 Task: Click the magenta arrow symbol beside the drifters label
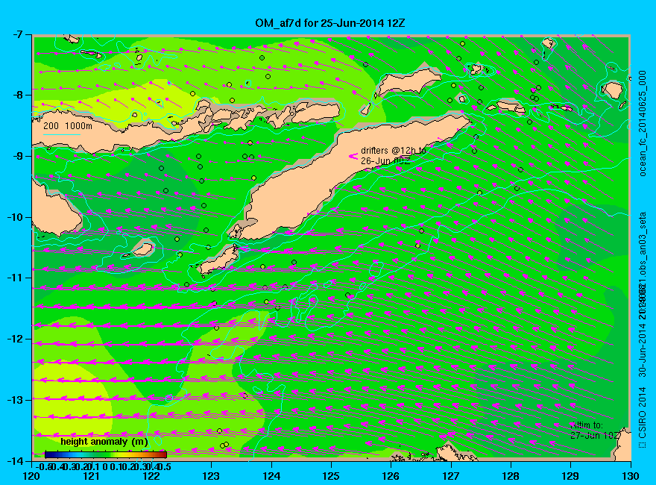(x=353, y=156)
